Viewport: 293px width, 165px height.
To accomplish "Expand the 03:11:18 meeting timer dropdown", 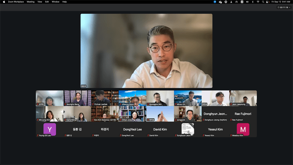I will click(x=284, y=7).
